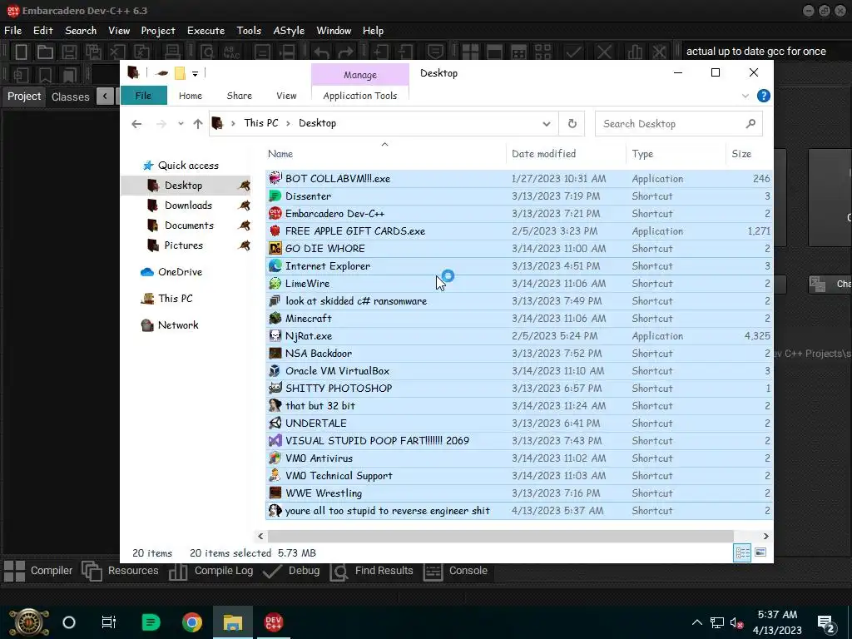Open Dev-C++ Tools menu

tap(248, 31)
